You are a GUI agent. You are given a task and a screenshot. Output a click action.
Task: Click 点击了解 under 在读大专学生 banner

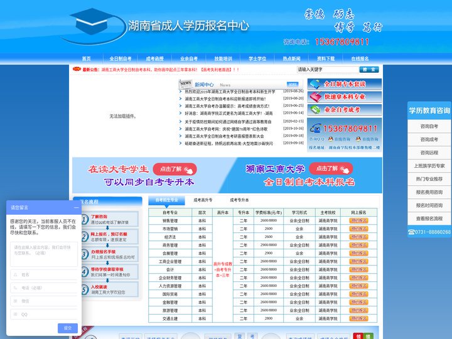175,169
